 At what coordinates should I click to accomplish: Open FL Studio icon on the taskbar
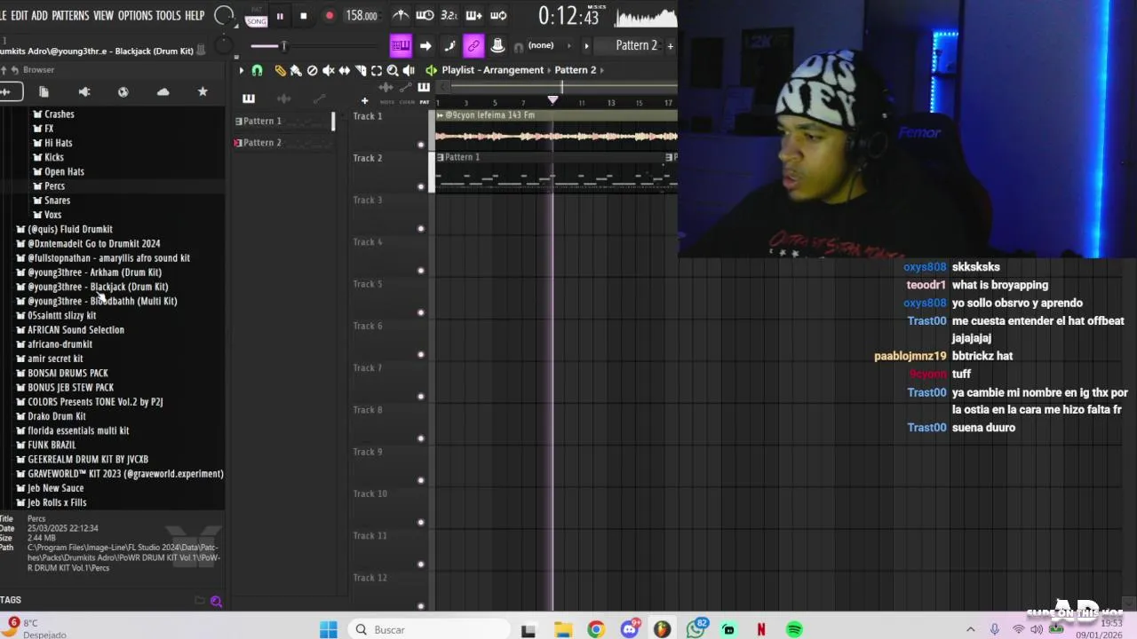point(662,629)
